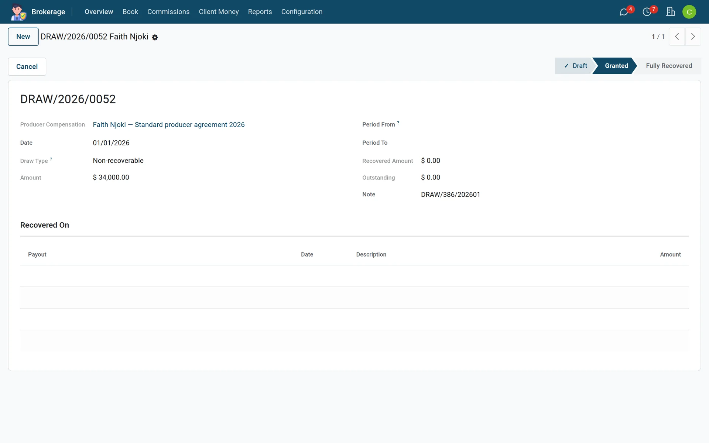The width and height of the screenshot is (709, 443).
Task: Go to the next record arrow
Action: [x=693, y=37]
